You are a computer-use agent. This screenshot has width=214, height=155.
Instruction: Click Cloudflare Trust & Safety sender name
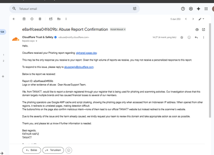[x=38, y=37]
